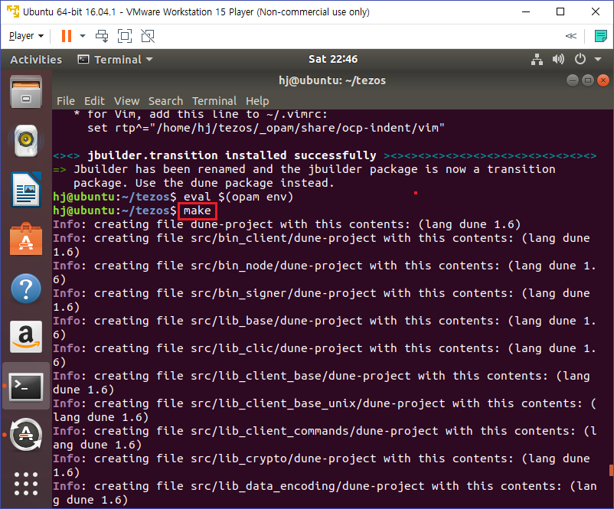Open the View menu in Terminal

tap(126, 101)
